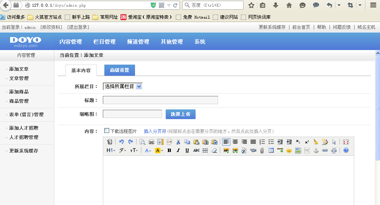Viewport: 380px width, 205px height.
Task: Open the 选择所属栏目 dropdown
Action: point(123,86)
